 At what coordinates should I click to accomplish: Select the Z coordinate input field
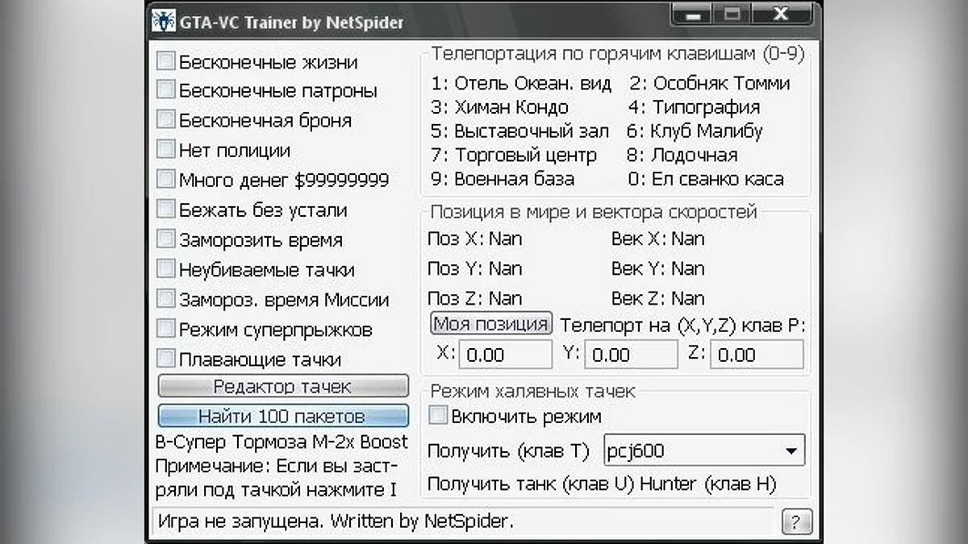(x=757, y=355)
